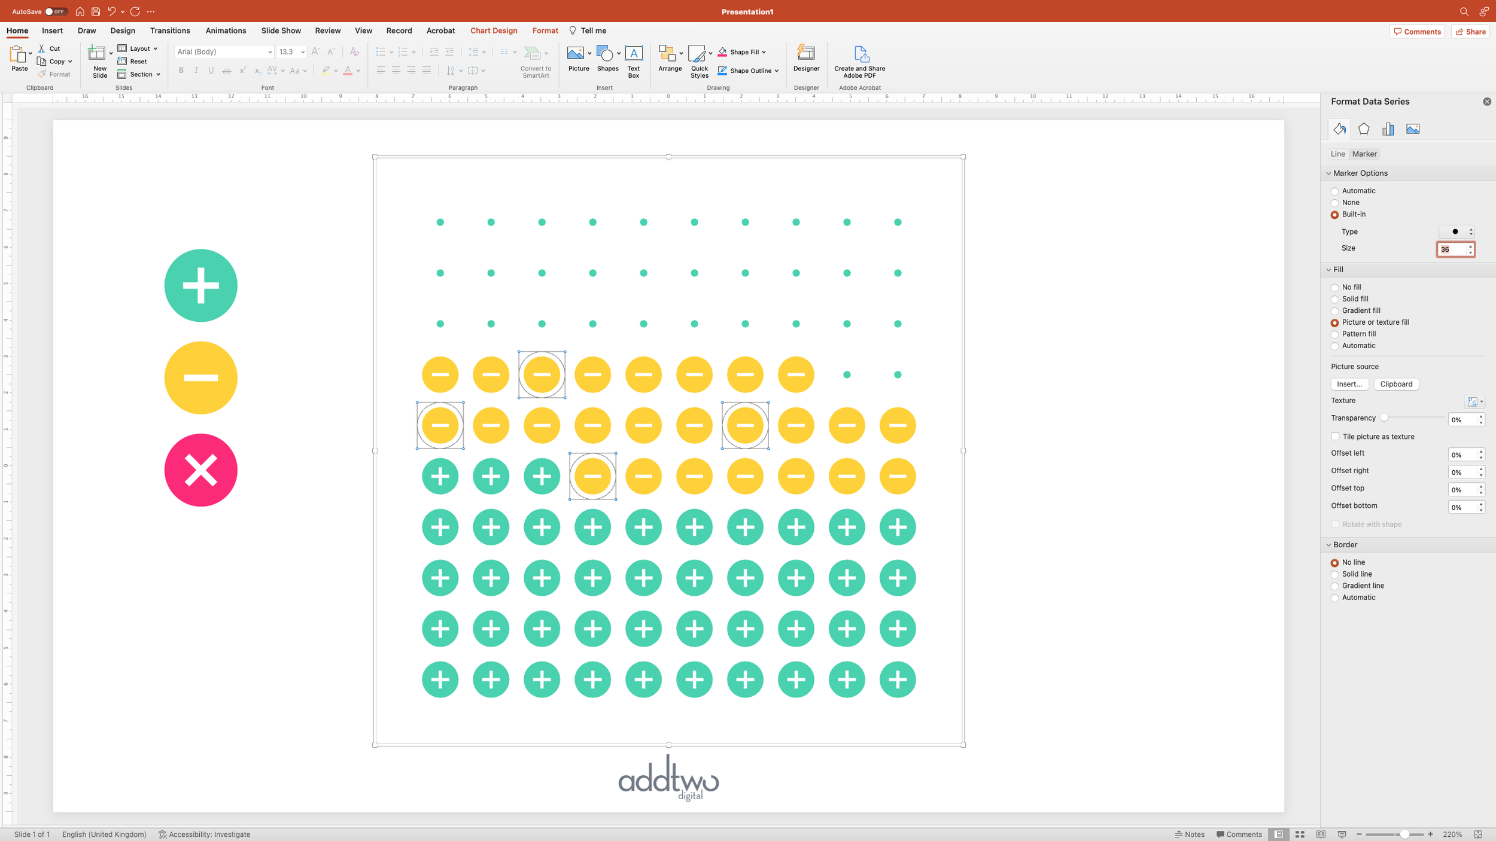Screen dimensions: 1496x841
Task: Collapse the Marker Options section
Action: tap(1328, 173)
